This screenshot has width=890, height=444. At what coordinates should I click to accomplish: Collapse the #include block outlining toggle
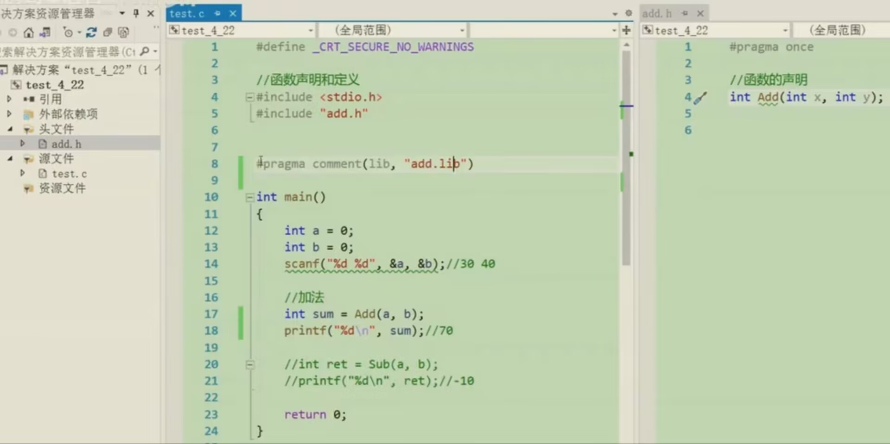pos(249,97)
